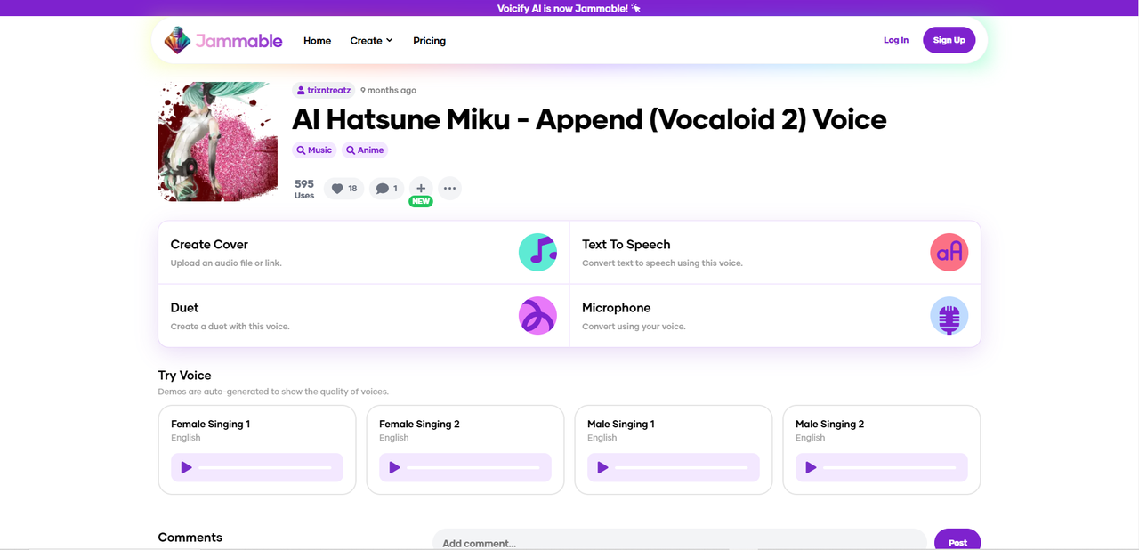Visit the trixntreatz user profile
Image resolution: width=1139 pixels, height=550 pixels.
(x=324, y=90)
